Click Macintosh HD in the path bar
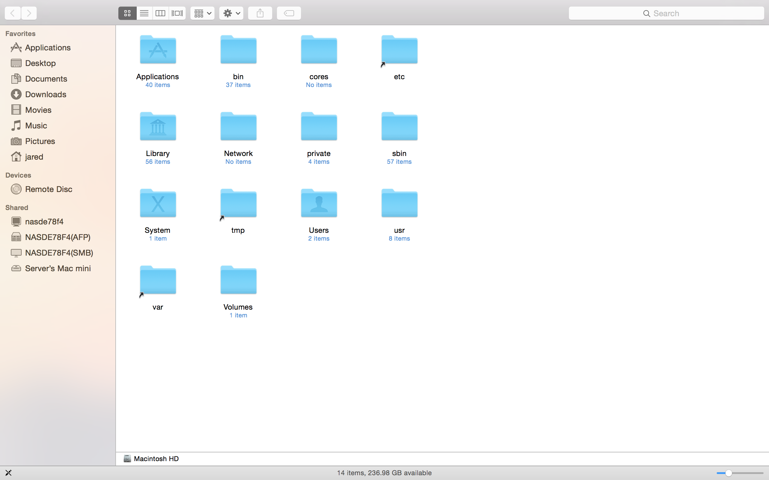This screenshot has height=480, width=769. coord(151,458)
